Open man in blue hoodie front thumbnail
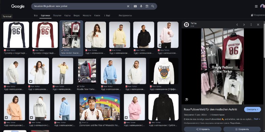 111,71
